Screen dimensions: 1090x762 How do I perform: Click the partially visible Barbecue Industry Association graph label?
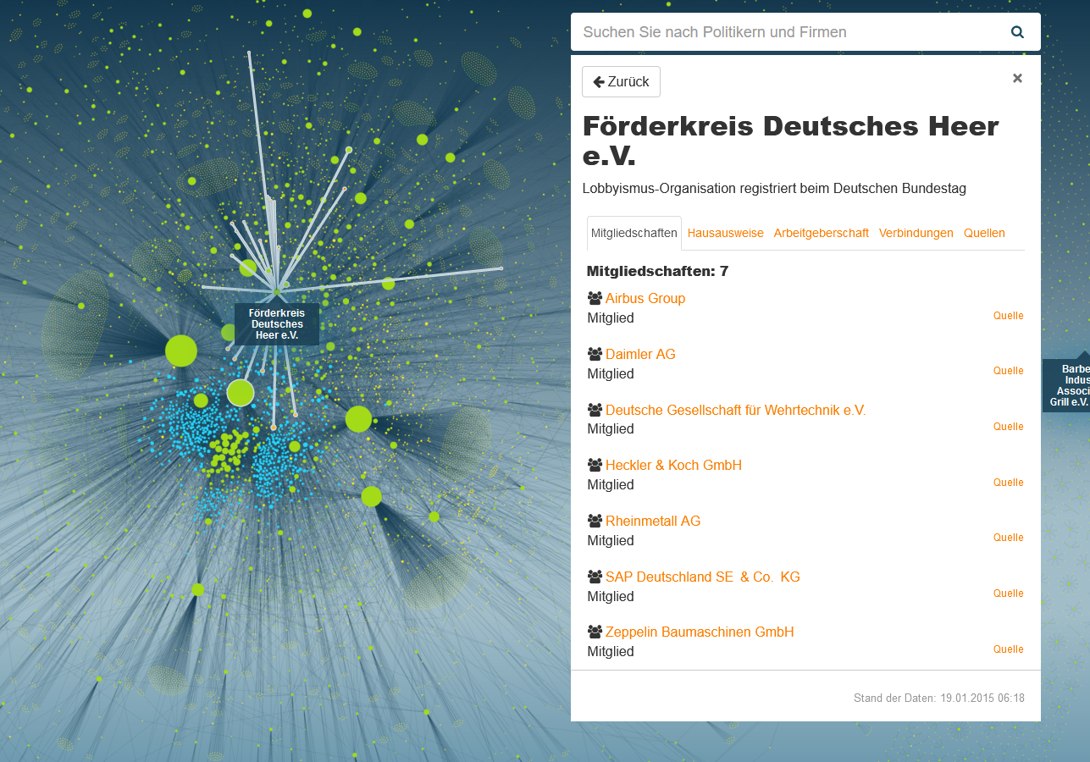tap(1066, 385)
